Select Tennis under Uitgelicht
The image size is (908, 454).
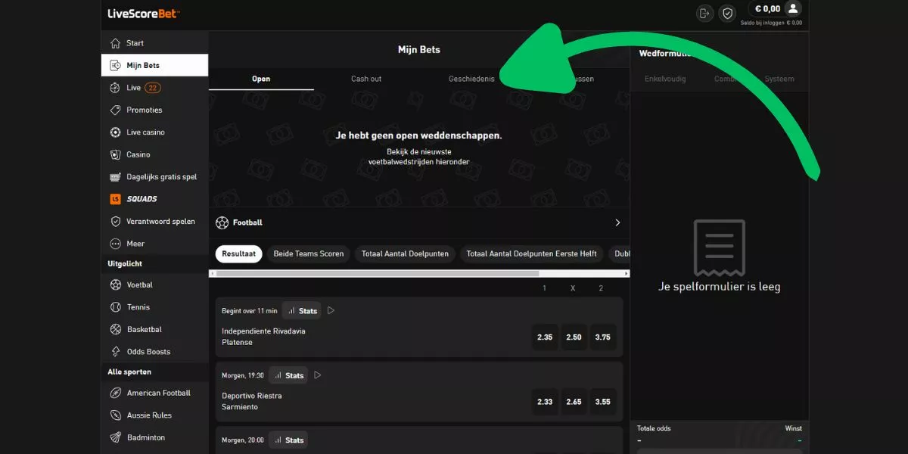coord(154,307)
